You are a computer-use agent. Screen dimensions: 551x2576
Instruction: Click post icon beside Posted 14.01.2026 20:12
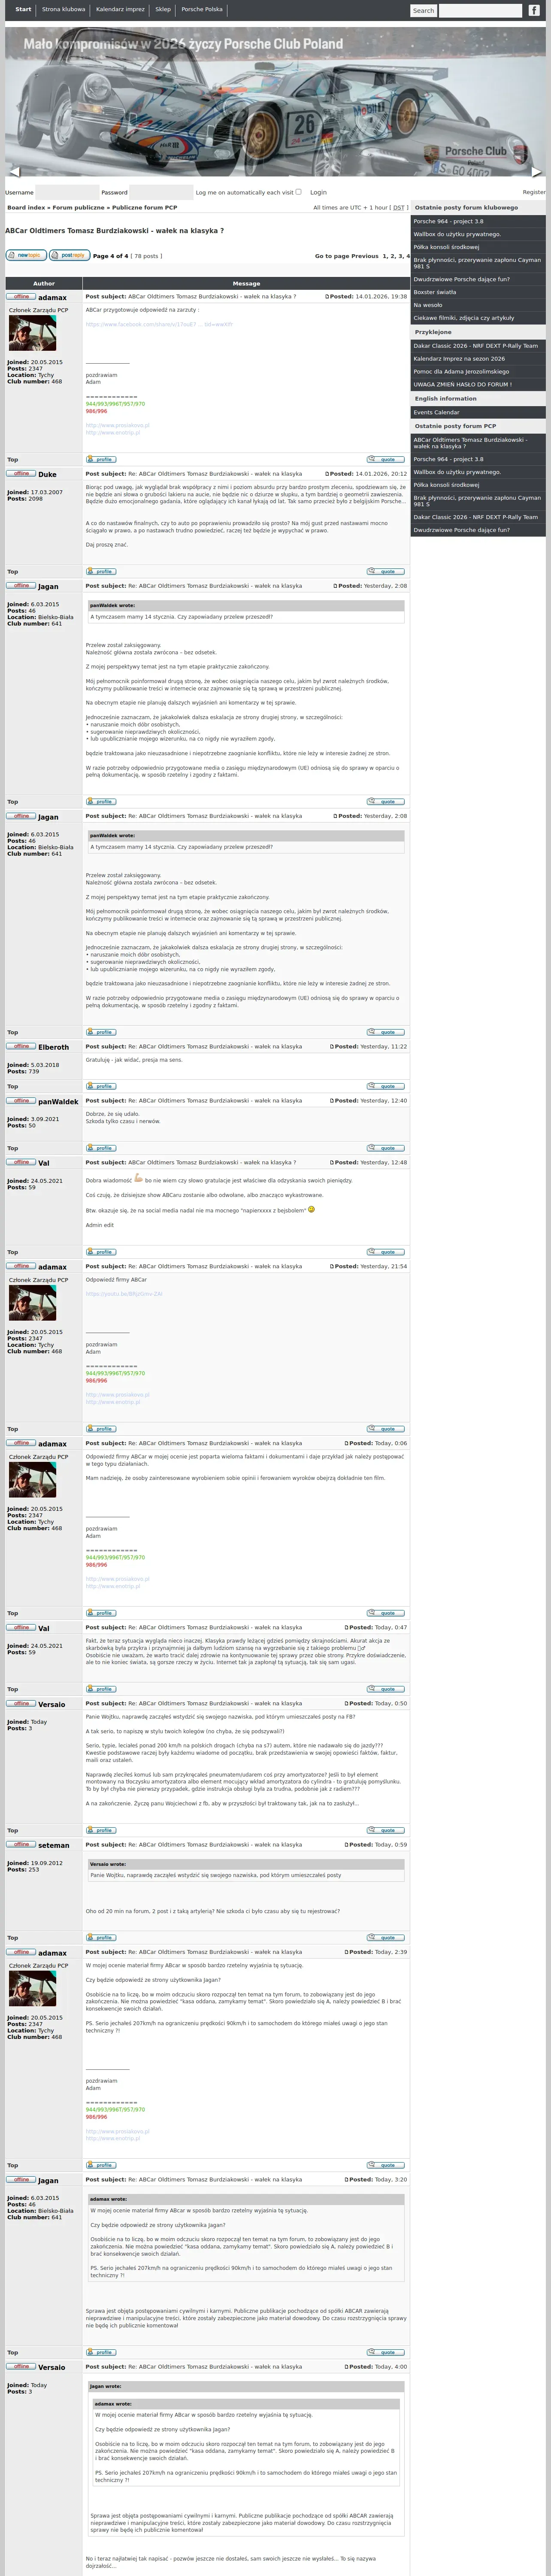point(327,474)
